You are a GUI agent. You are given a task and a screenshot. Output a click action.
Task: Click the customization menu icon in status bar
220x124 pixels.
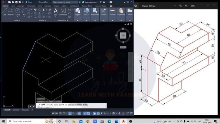pyautogui.click(x=131, y=113)
